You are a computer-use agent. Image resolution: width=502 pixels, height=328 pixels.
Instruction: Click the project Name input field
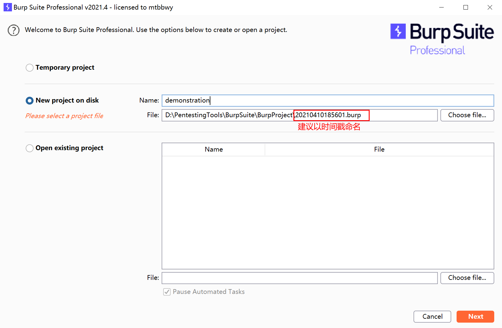[x=328, y=100]
